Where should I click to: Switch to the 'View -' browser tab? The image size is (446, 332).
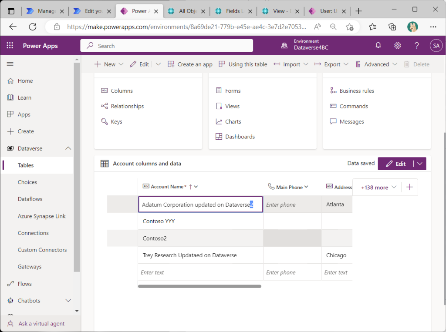[281, 11]
